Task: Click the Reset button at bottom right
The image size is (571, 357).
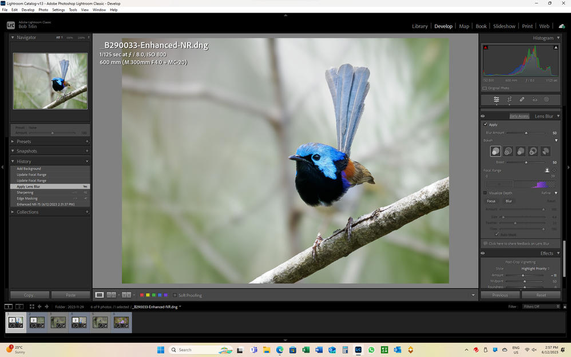Action: (541, 295)
